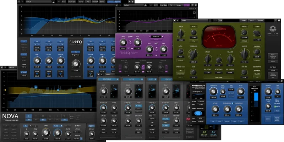
Task: Select CLIPPER module header in Limiter 6
Action: [x=132, y=79]
